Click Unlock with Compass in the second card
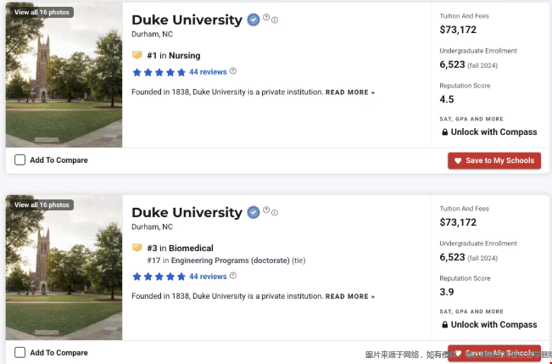552x364 pixels. 490,324
